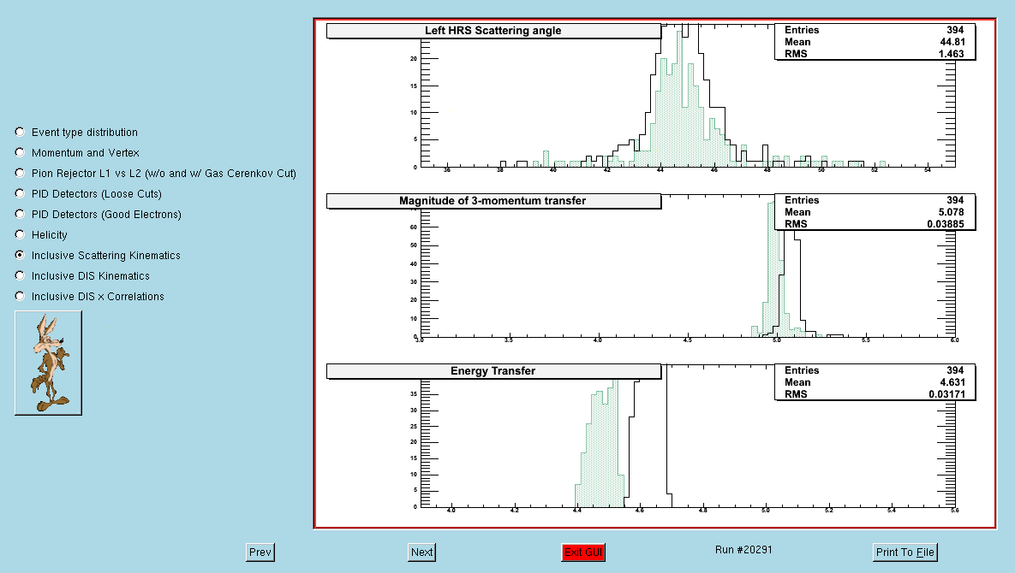The image size is (1015, 573).
Task: Choose Inclusive DIS x Correlations option
Action: coord(20,297)
